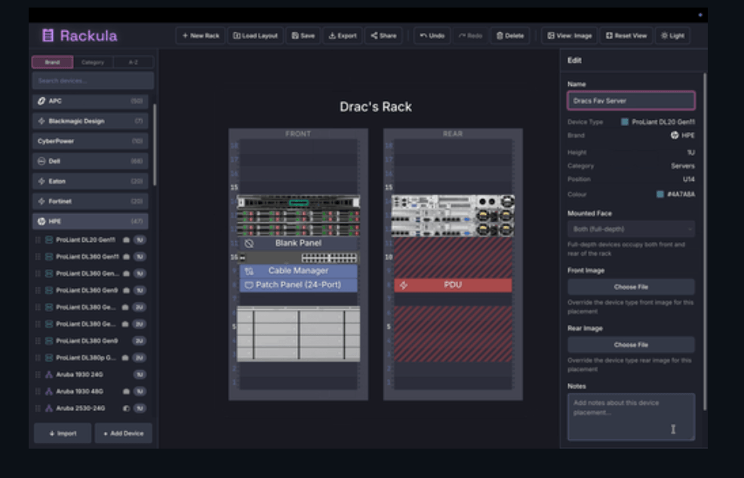Click the Add Device button
The image size is (744, 478).
click(x=123, y=434)
